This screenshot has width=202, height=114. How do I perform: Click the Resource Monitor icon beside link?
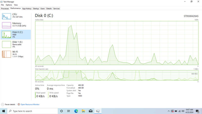click(19, 104)
